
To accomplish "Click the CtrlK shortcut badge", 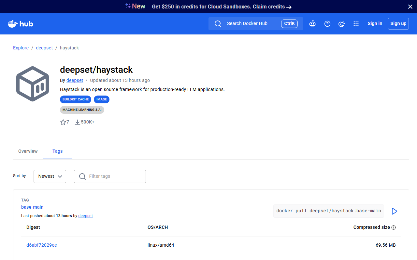I will [289, 24].
